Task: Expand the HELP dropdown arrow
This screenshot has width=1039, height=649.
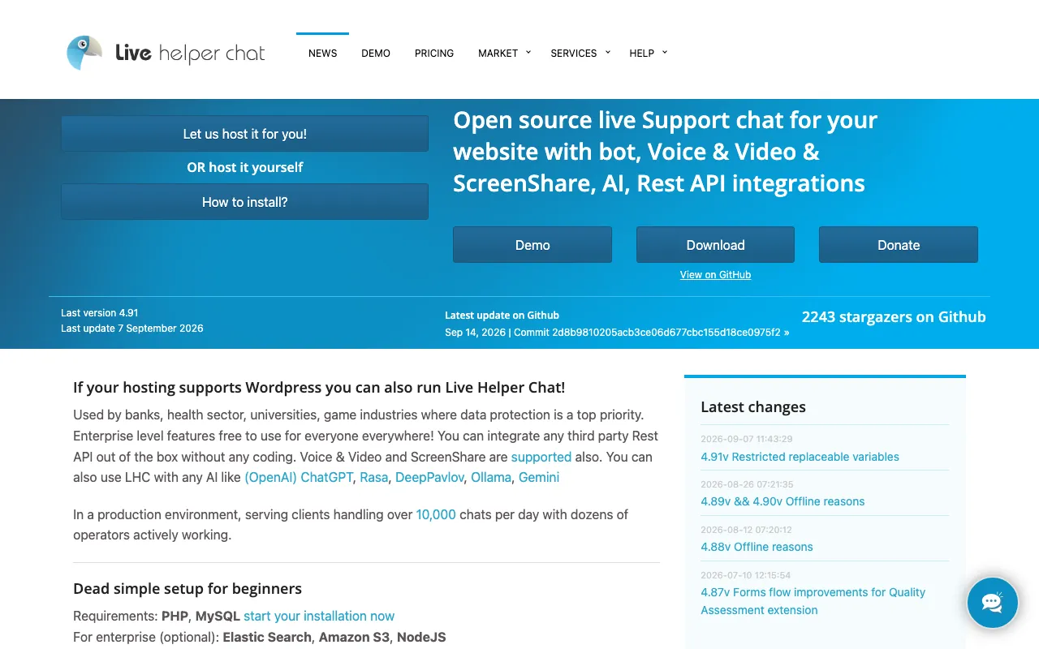Action: [x=665, y=53]
